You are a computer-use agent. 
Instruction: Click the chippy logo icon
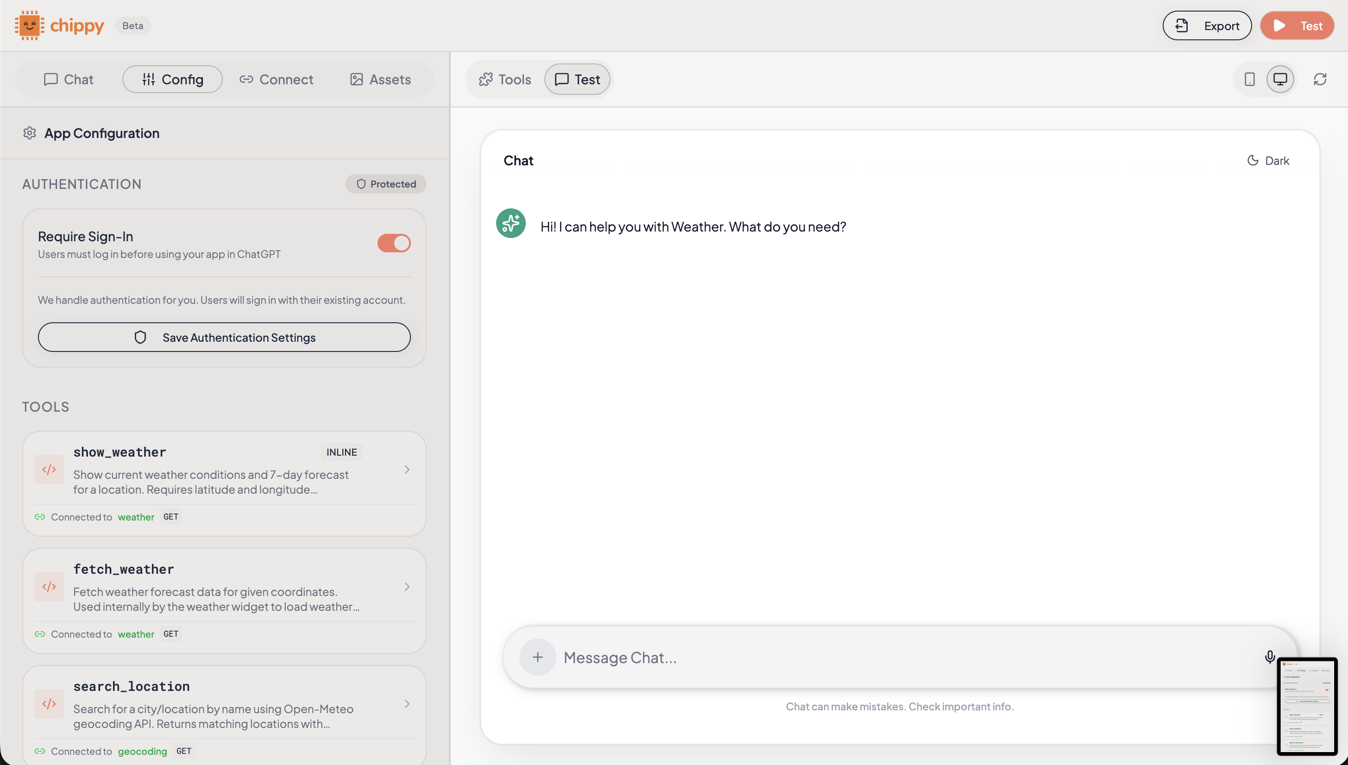[x=30, y=25]
